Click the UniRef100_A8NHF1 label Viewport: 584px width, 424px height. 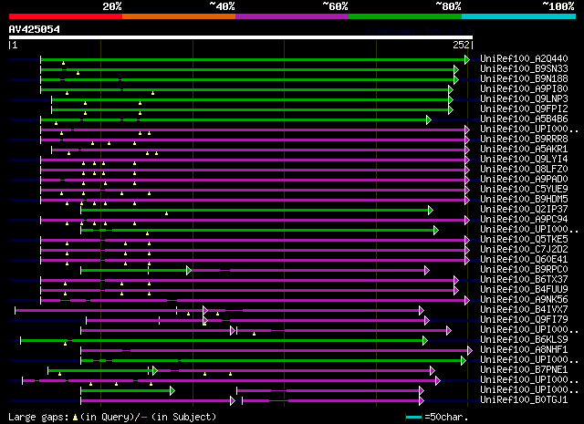(x=524, y=349)
